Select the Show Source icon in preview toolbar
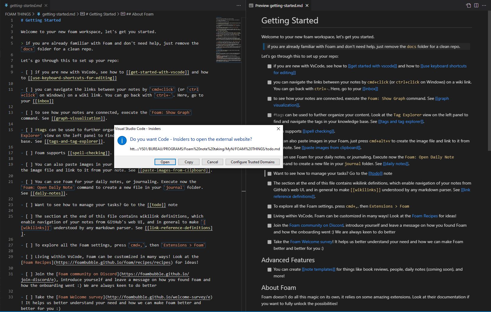Screen dimensions: 491x312 468,5
